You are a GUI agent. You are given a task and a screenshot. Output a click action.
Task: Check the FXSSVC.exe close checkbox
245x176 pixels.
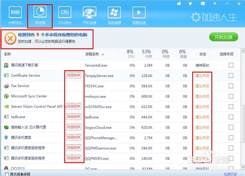click(231, 86)
